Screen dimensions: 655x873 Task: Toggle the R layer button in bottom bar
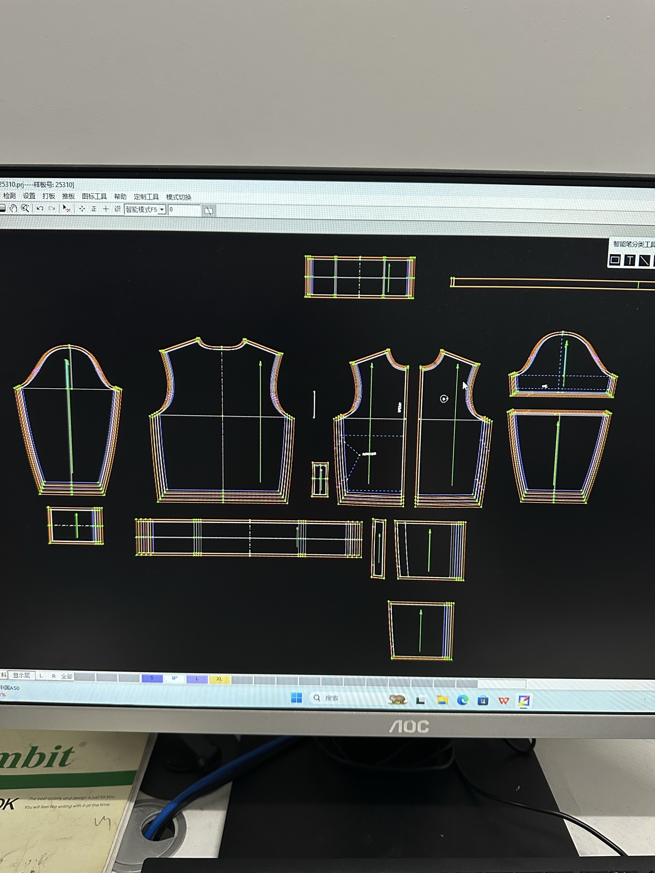point(54,676)
